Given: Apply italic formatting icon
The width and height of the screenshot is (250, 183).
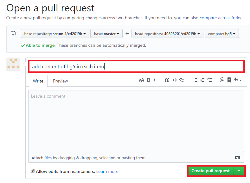Looking at the screenshot, I should [154, 80].
